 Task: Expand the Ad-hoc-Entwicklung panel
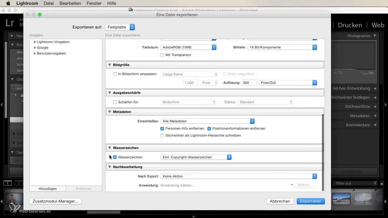coord(375,88)
